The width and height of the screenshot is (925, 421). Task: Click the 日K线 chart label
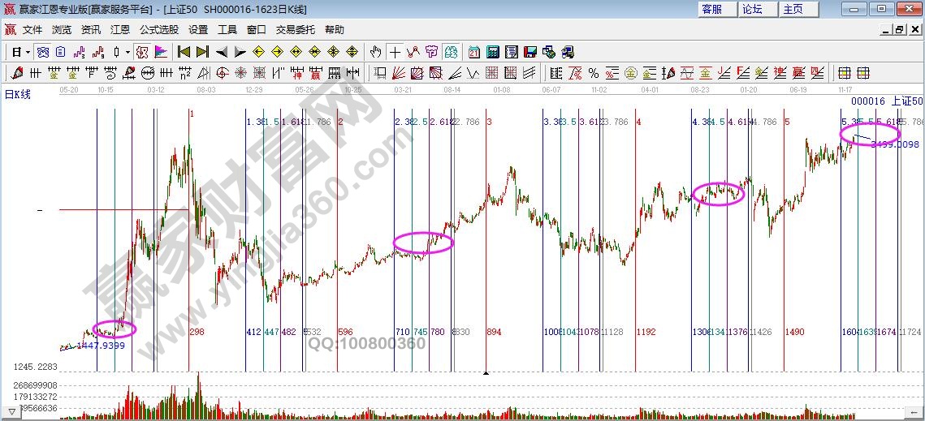coord(18,94)
